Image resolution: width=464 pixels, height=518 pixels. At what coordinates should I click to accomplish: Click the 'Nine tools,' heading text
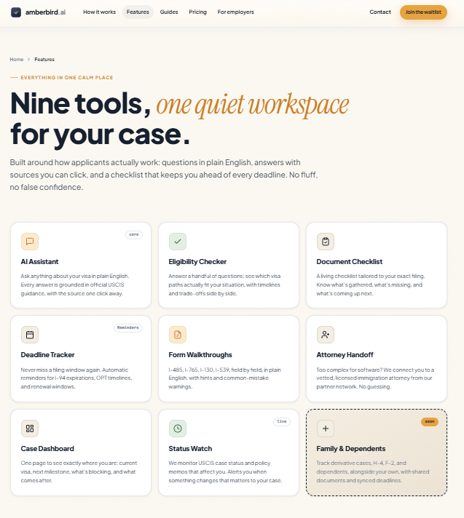[x=80, y=104]
